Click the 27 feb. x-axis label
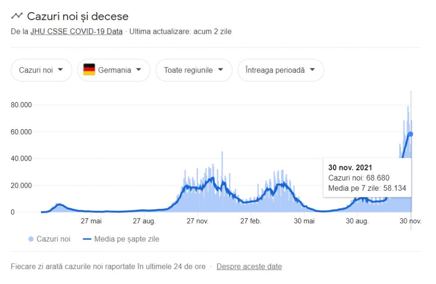Viewport: 436px width, 284px height. click(251, 221)
